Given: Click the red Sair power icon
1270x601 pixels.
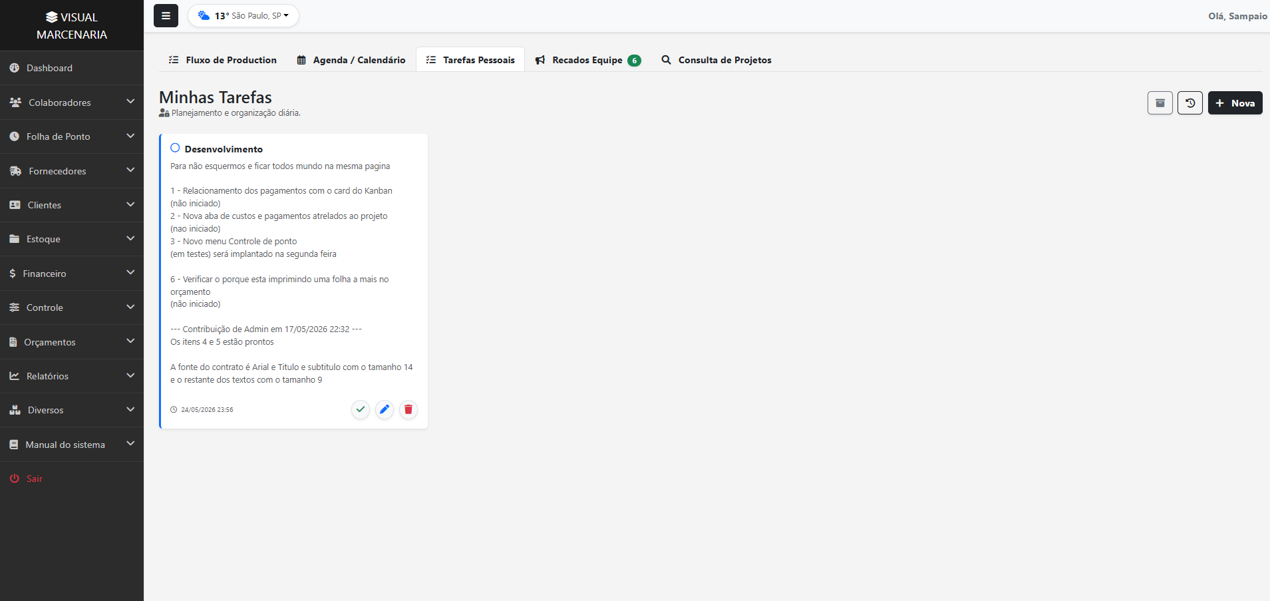Looking at the screenshot, I should pyautogui.click(x=15, y=479).
